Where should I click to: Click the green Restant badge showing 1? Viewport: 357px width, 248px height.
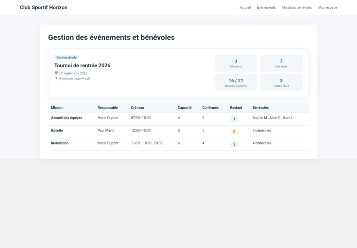coord(234,119)
